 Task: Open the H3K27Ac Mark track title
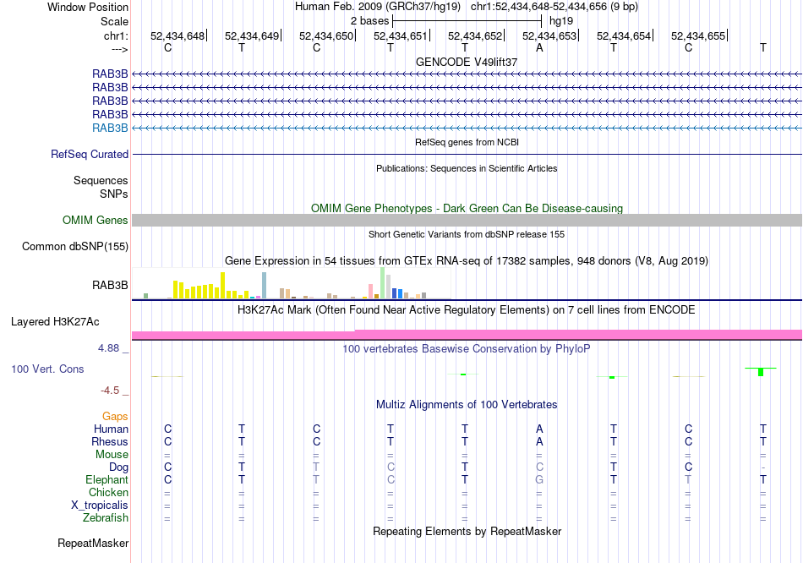467,310
